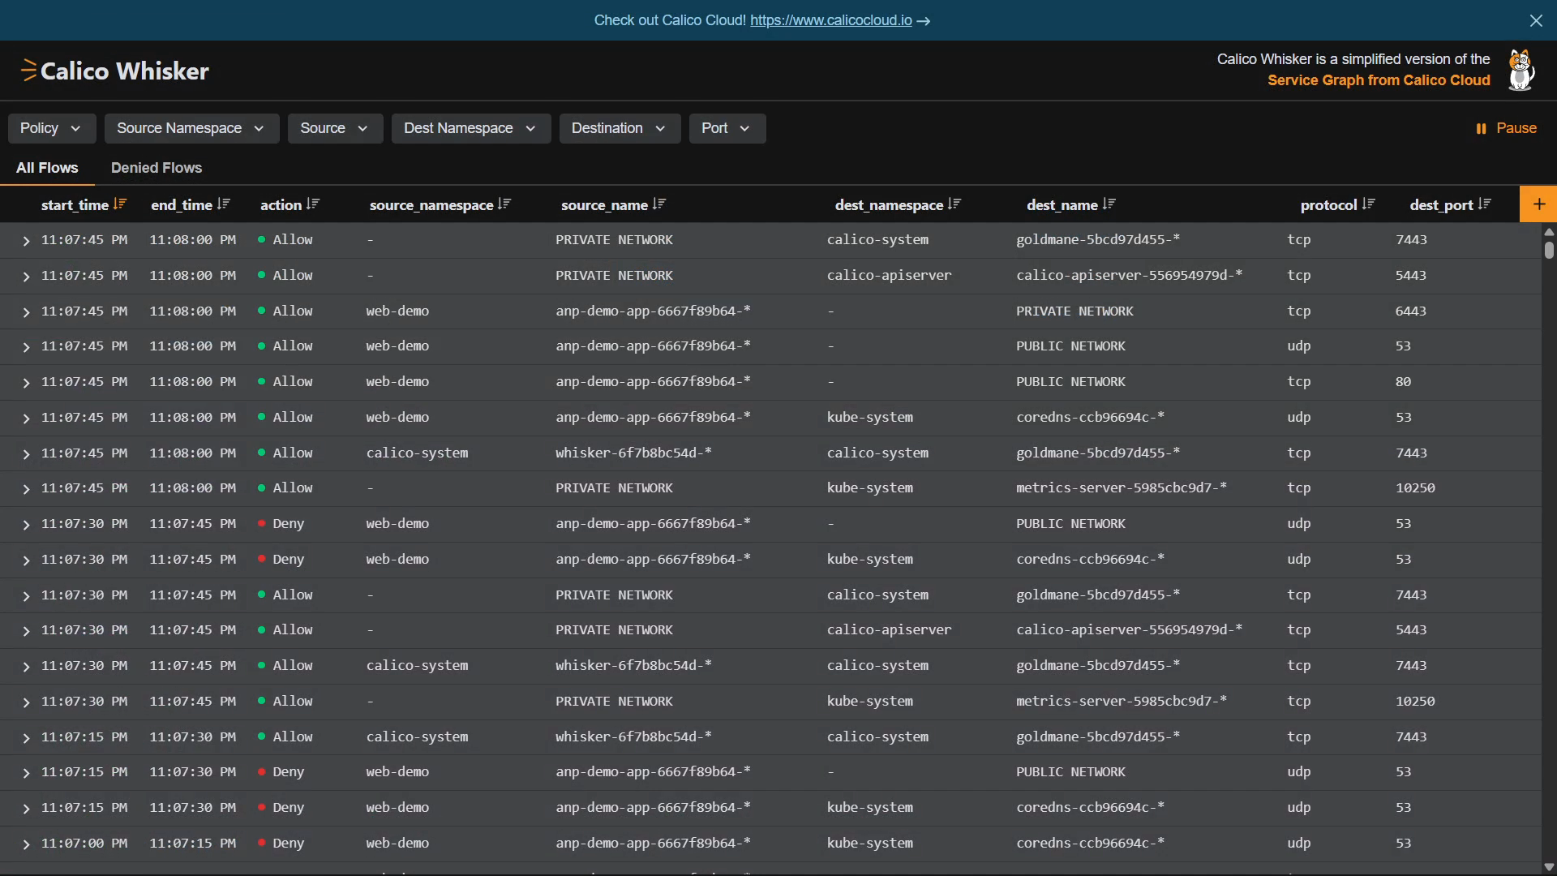
Task: Click kube-system in 11:07:45 coredns row
Action: 869,417
